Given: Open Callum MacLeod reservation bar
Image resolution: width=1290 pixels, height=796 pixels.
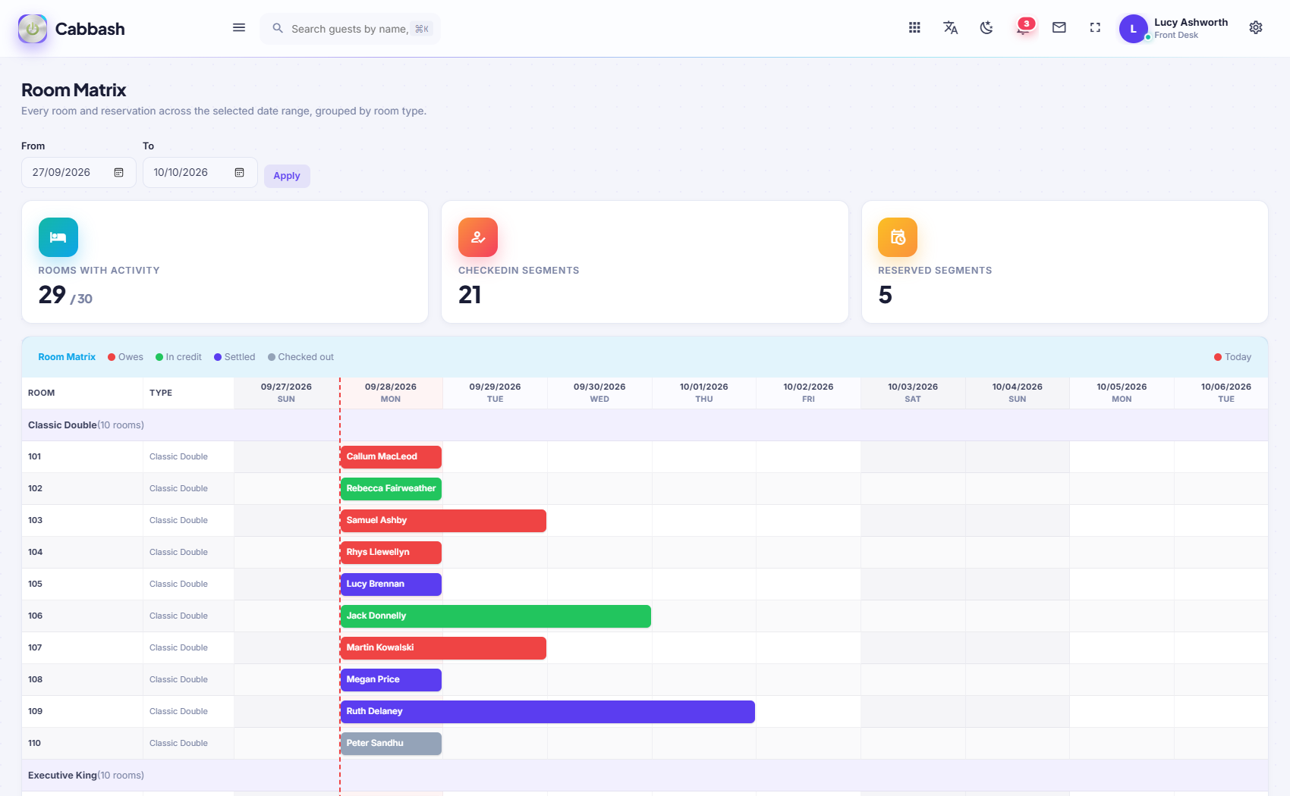Looking at the screenshot, I should click(x=391, y=457).
